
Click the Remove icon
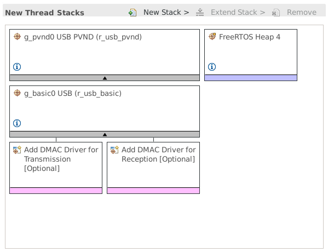(x=276, y=13)
